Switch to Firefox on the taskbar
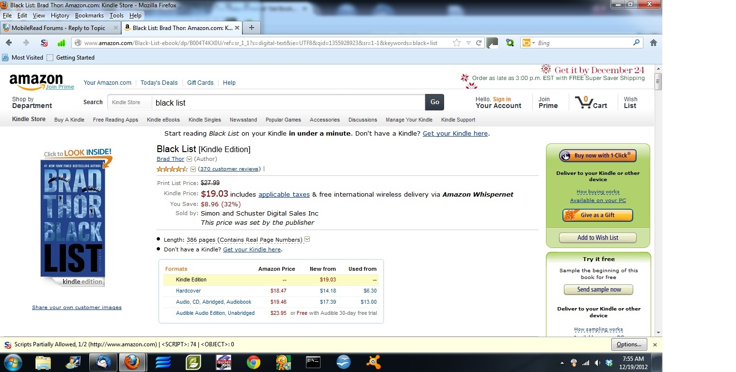 coord(132,362)
